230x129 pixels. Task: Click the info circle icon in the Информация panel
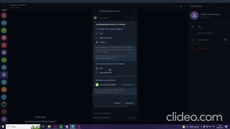(x=192, y=27)
